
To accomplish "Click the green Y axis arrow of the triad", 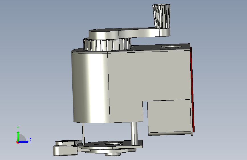I will [x=18, y=136].
